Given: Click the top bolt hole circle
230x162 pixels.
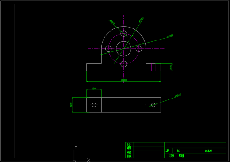Looking at the screenshot, I should click(x=123, y=34).
